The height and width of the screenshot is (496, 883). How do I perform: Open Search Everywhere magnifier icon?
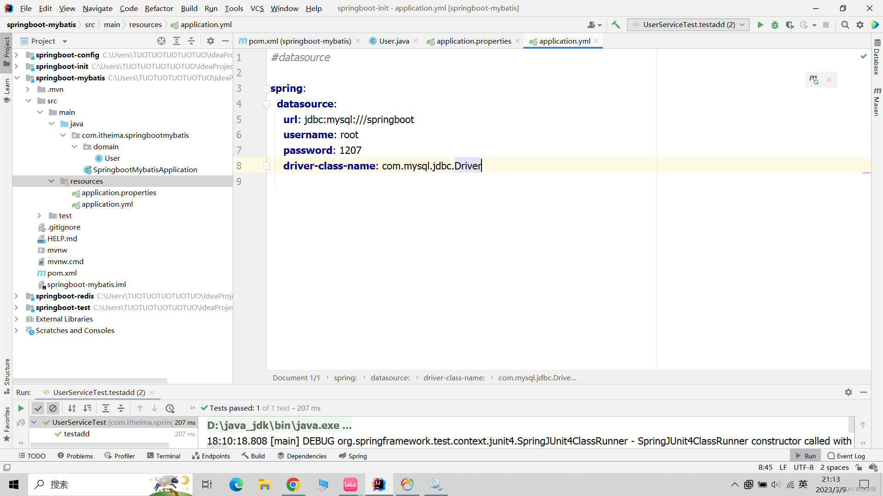[845, 25]
